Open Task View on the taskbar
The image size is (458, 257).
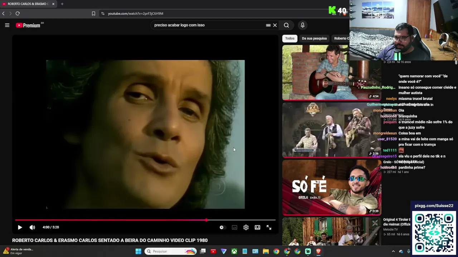tap(203, 251)
